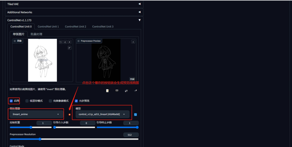Turn on the 完美像素模式 checkbox
This screenshot has width=292, height=147.
coord(50,101)
